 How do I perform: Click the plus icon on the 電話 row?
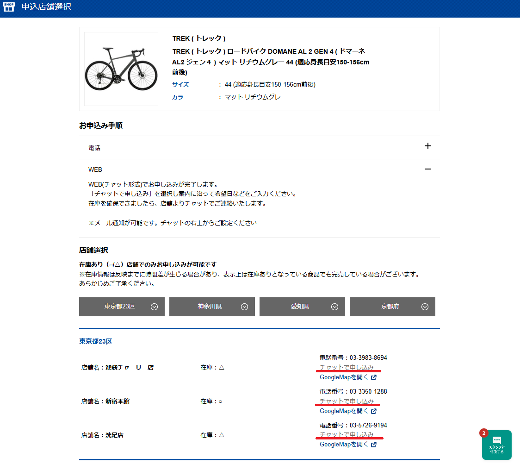tap(428, 146)
